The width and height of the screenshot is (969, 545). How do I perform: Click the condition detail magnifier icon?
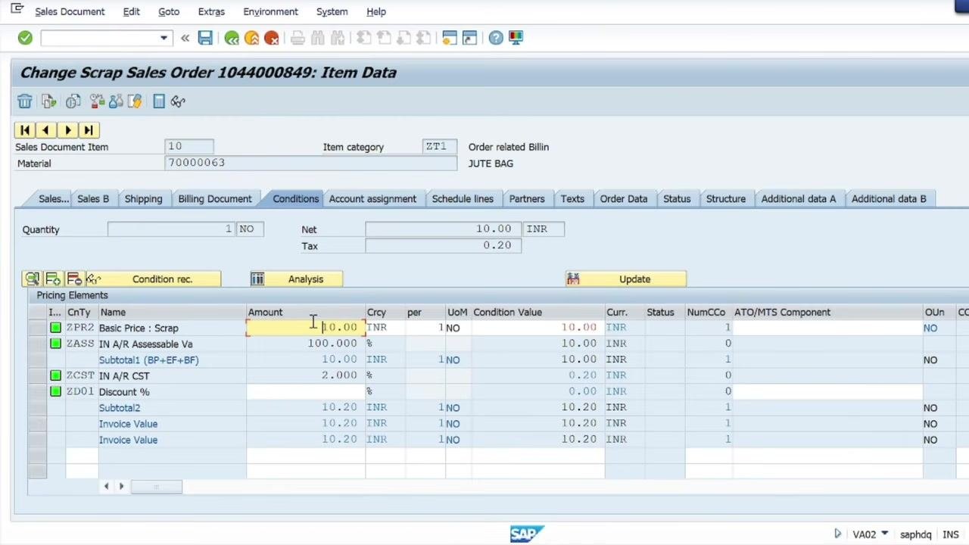coord(32,279)
